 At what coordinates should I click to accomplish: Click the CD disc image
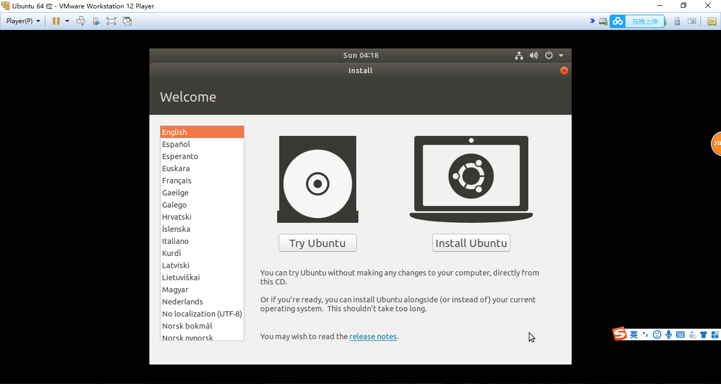[x=318, y=180]
